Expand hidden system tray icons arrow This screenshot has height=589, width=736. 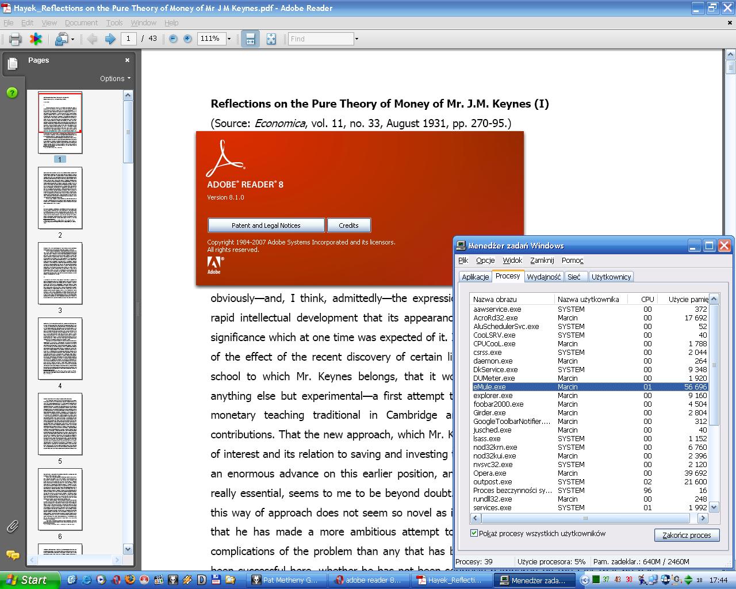point(585,580)
